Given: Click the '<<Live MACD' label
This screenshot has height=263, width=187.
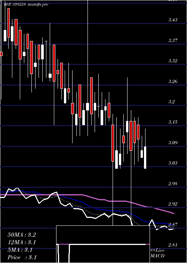Looking at the screenshot, I should pos(157,253).
